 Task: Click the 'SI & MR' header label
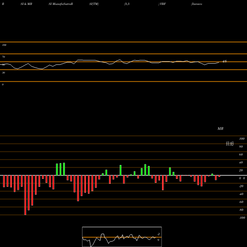click(x=26, y=4)
